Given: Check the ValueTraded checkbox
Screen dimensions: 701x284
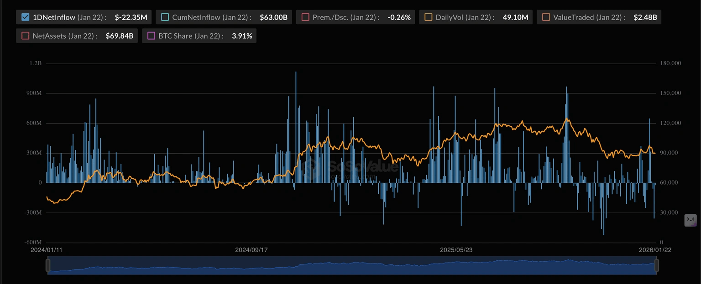Looking at the screenshot, I should [x=546, y=17].
